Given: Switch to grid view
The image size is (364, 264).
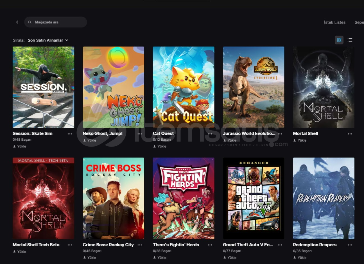Looking at the screenshot, I should (339, 40).
